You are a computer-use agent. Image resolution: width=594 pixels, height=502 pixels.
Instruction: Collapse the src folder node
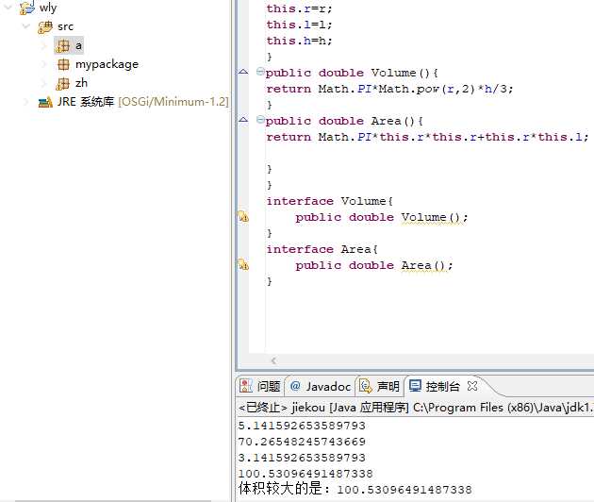pos(26,26)
